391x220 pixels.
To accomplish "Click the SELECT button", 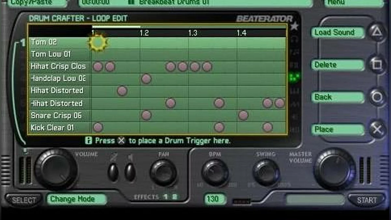I will (24, 200).
